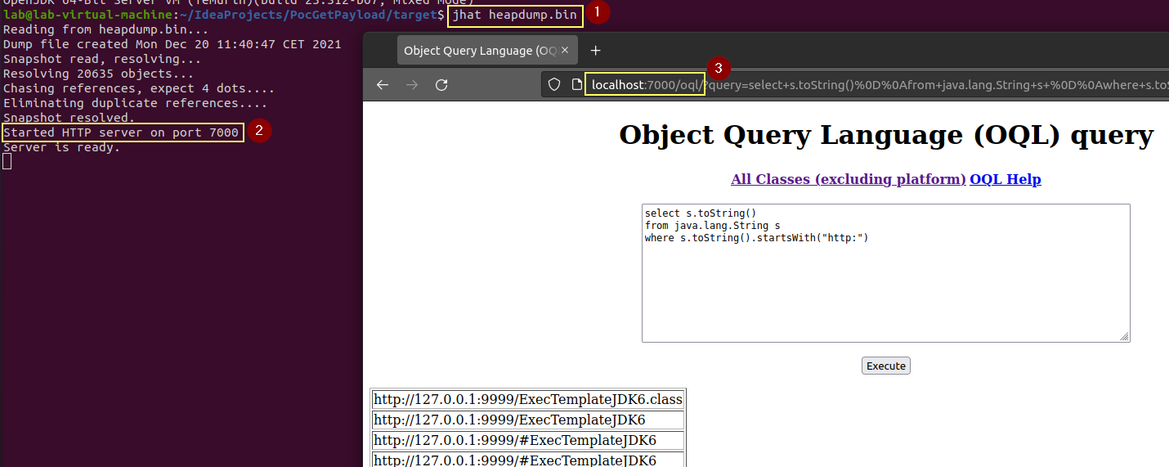Click the page info icon in address bar

(x=576, y=84)
